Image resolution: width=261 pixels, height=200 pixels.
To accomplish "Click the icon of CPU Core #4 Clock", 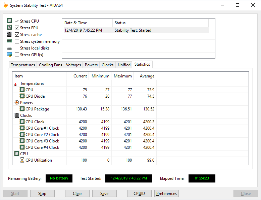I will point(22,147).
